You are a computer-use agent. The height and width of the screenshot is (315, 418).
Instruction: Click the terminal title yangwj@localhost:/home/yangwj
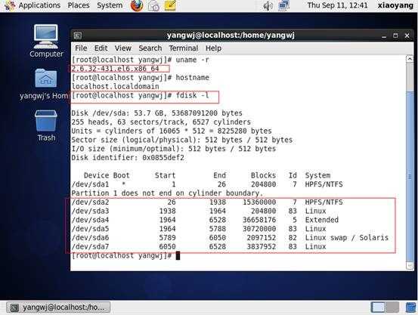point(231,36)
